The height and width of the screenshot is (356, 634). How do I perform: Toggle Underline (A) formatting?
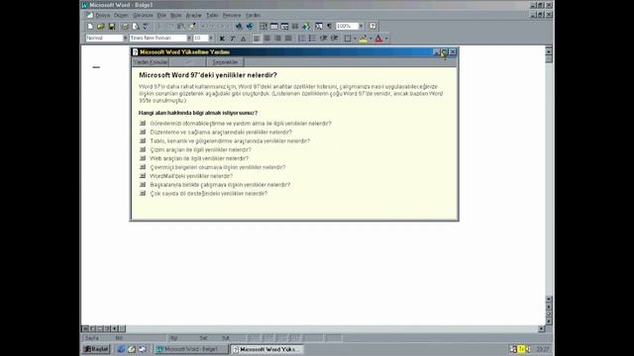point(243,39)
